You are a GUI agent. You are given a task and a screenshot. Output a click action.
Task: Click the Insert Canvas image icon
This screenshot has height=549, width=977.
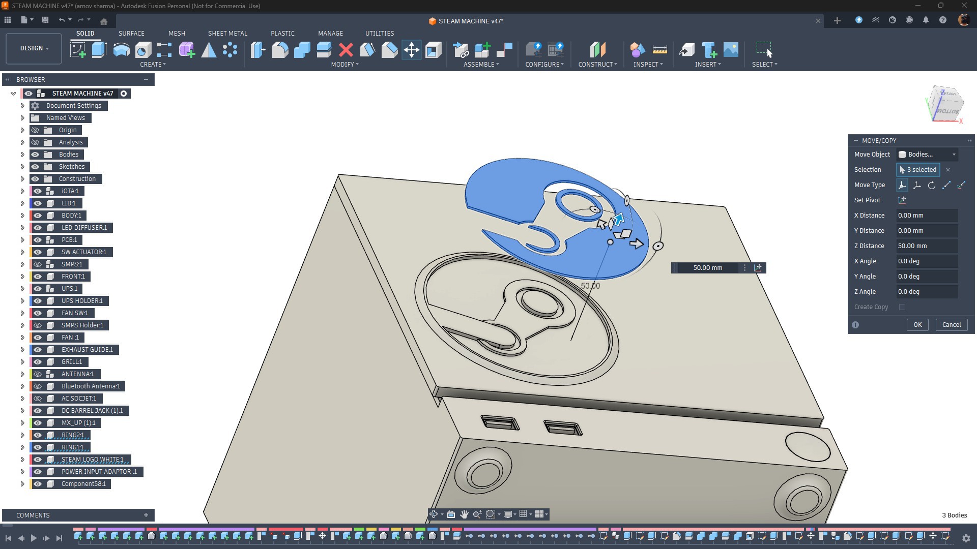pos(731,50)
